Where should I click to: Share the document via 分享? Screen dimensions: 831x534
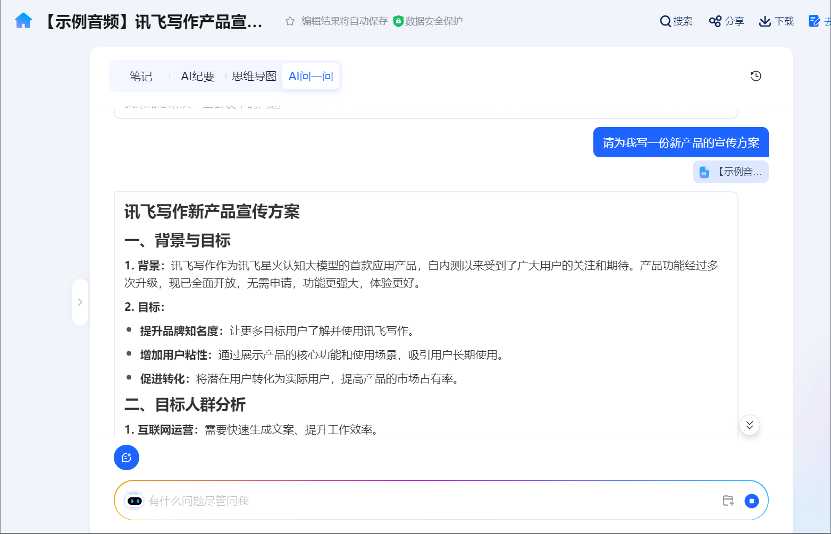[x=726, y=21]
